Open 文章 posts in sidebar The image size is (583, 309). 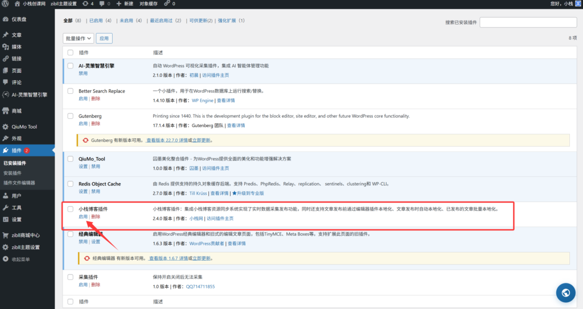[x=17, y=35]
